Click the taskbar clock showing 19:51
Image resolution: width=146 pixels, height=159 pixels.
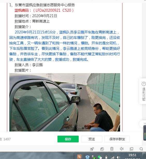coord(132,155)
